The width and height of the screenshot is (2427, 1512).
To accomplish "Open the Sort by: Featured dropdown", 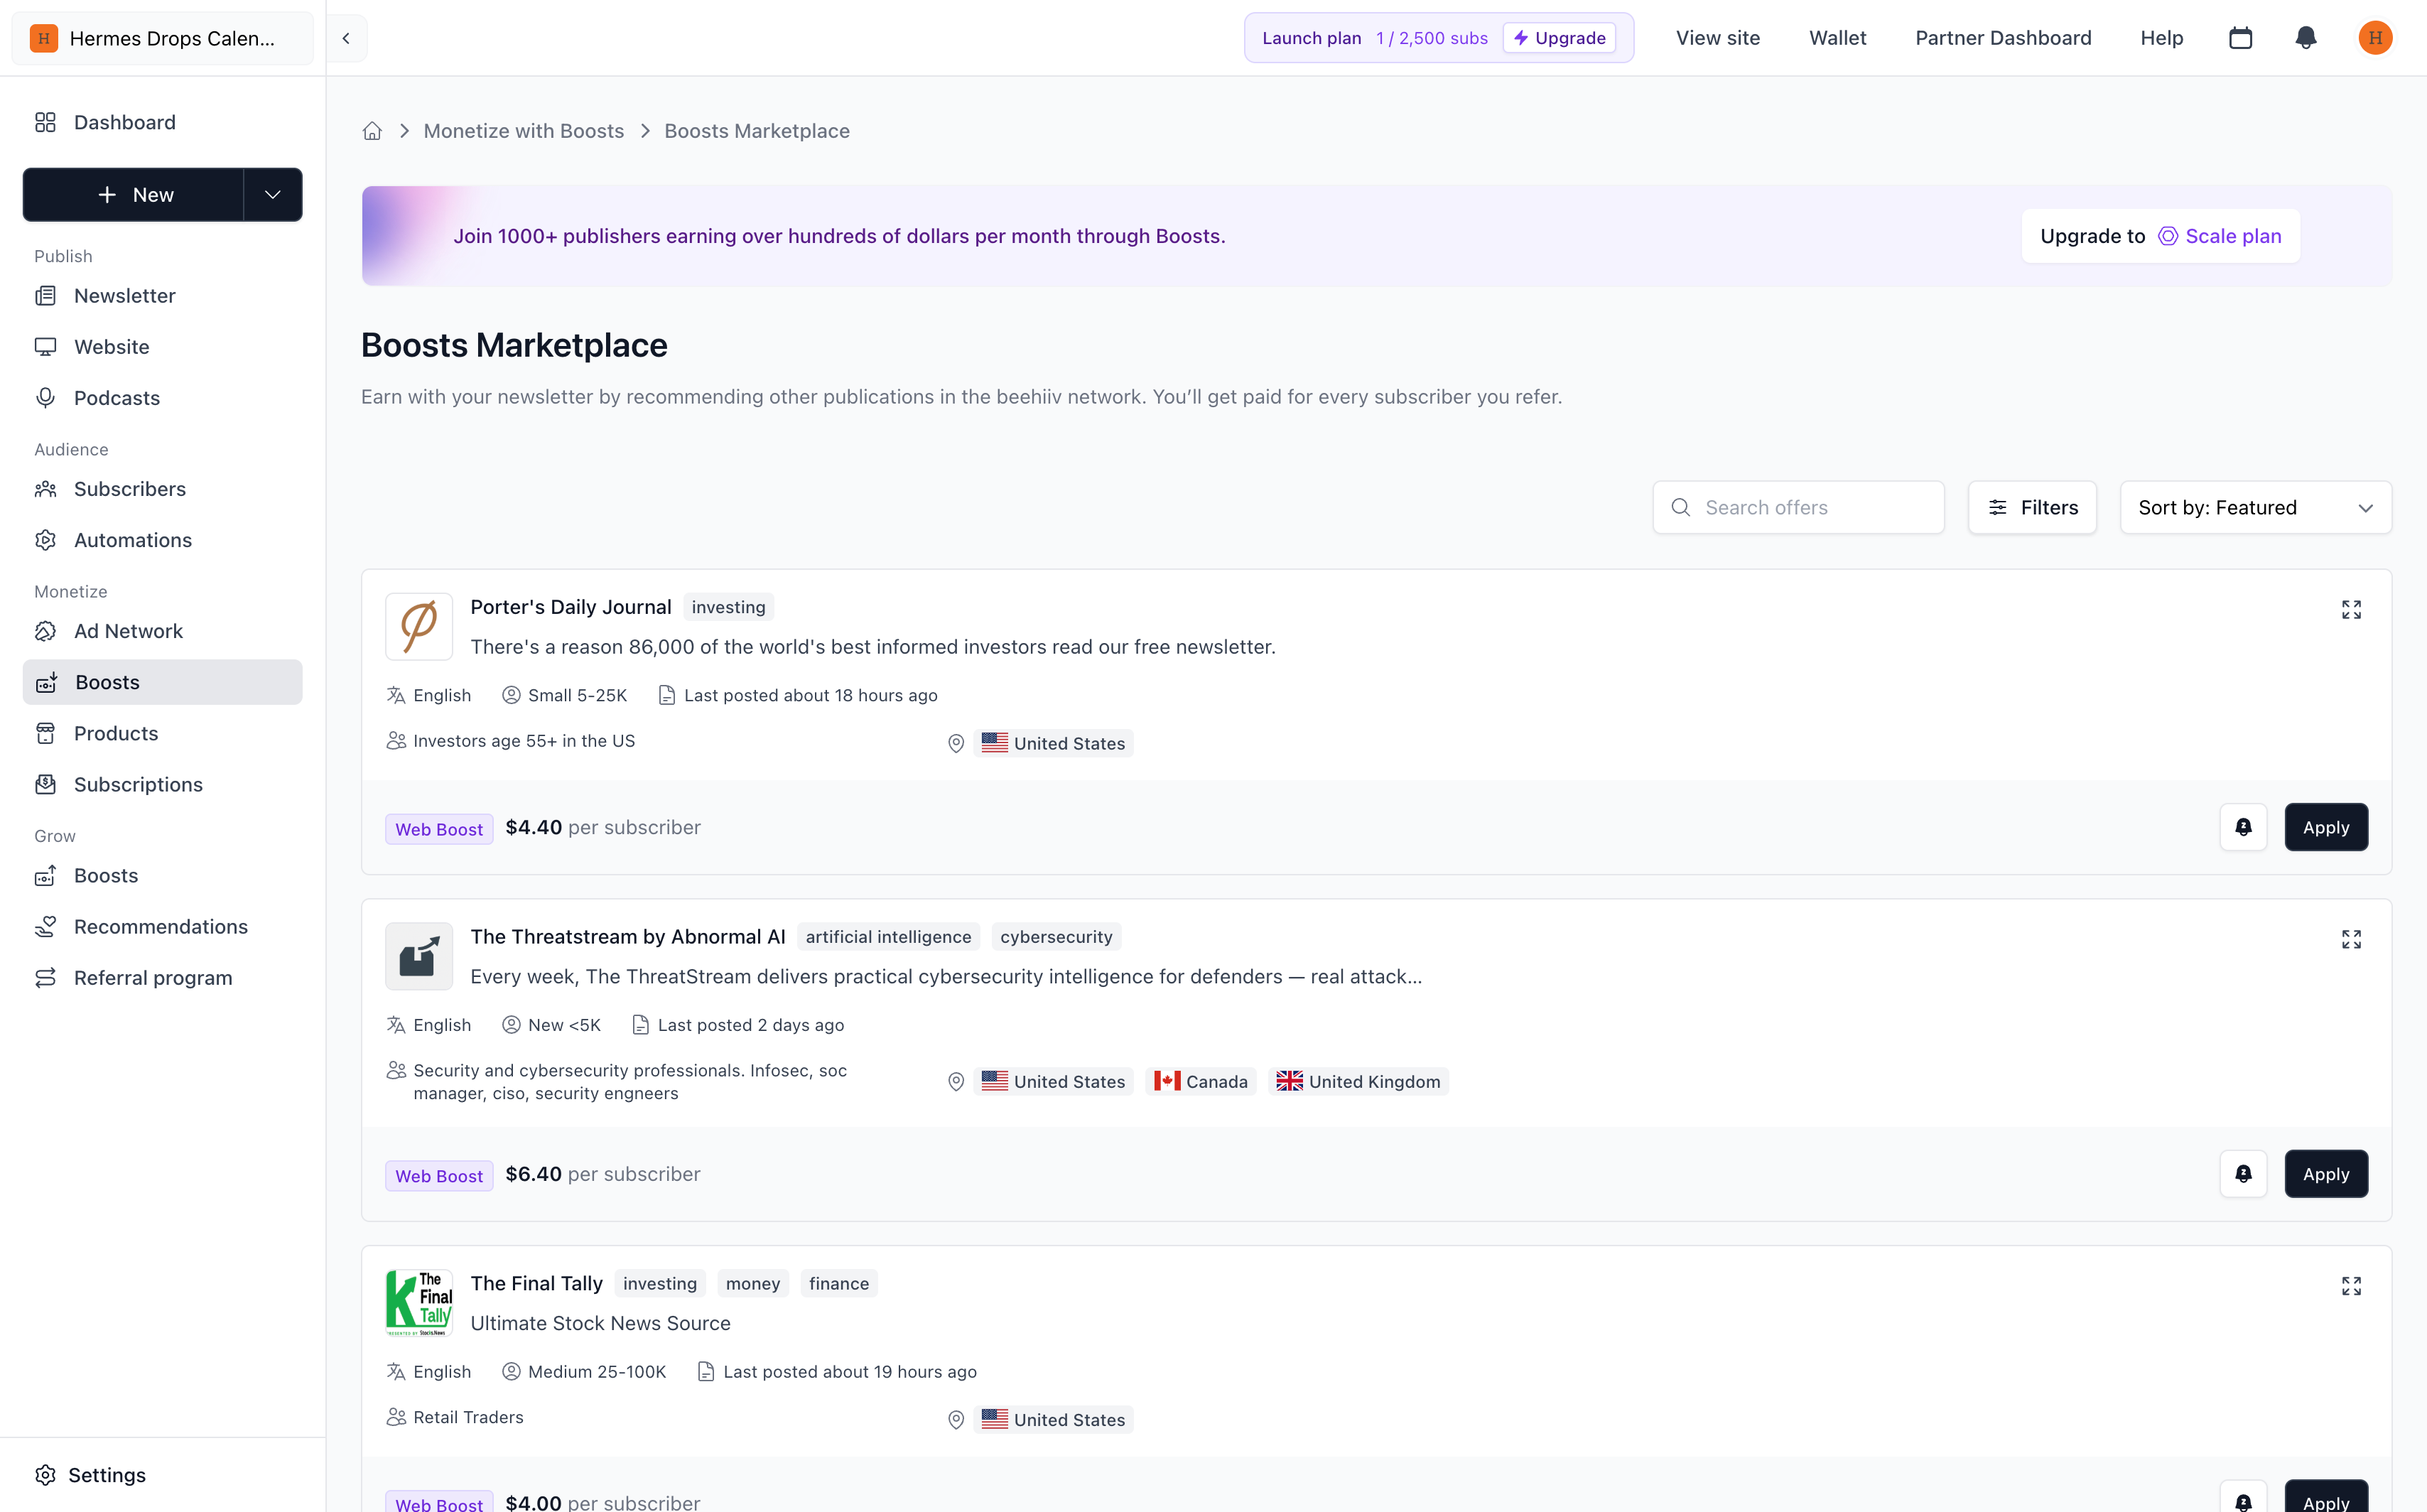I will click(x=2256, y=508).
